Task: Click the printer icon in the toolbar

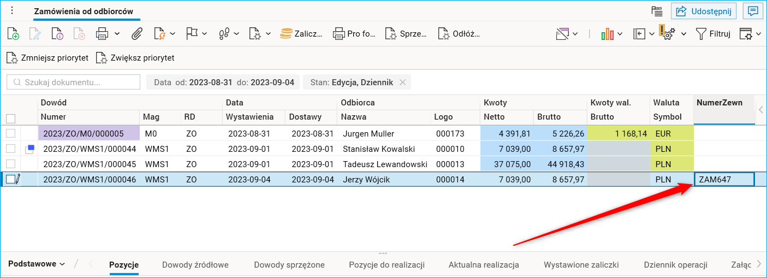Action: [x=102, y=34]
